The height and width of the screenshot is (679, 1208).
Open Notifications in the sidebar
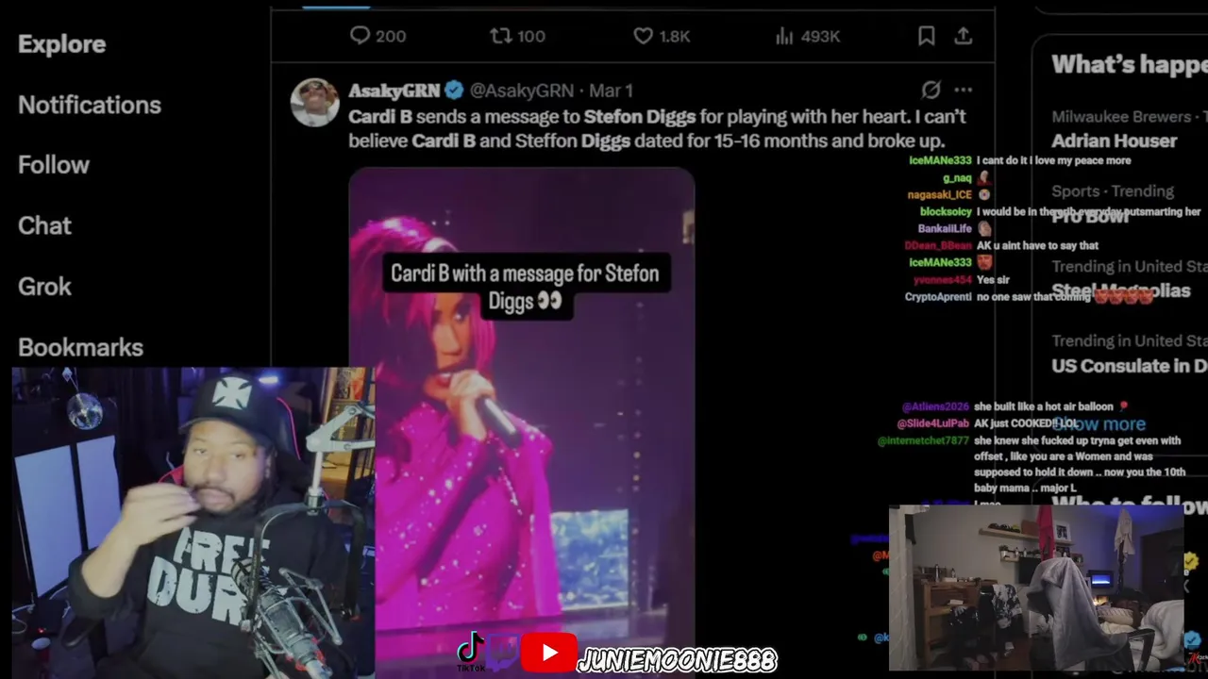pyautogui.click(x=90, y=105)
